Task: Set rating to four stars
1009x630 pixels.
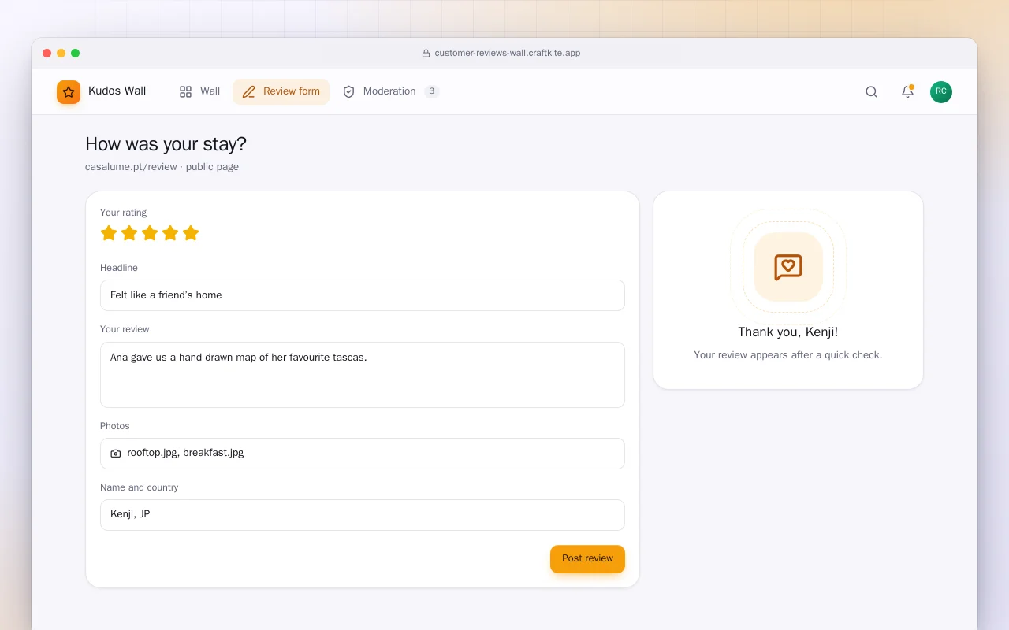Action: pos(170,233)
